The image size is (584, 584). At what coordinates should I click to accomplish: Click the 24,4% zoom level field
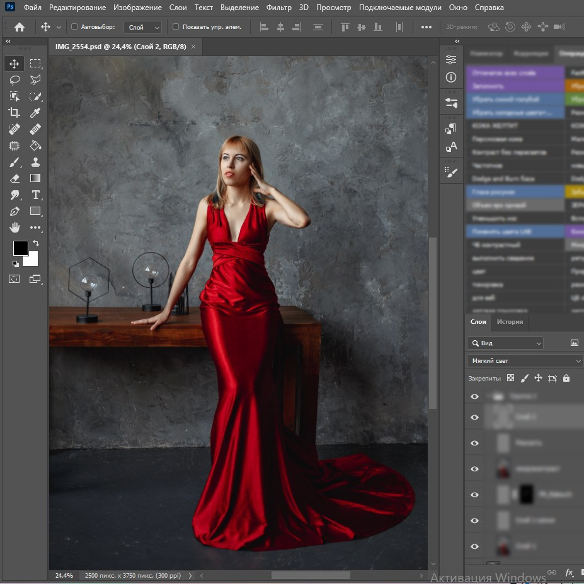point(64,575)
